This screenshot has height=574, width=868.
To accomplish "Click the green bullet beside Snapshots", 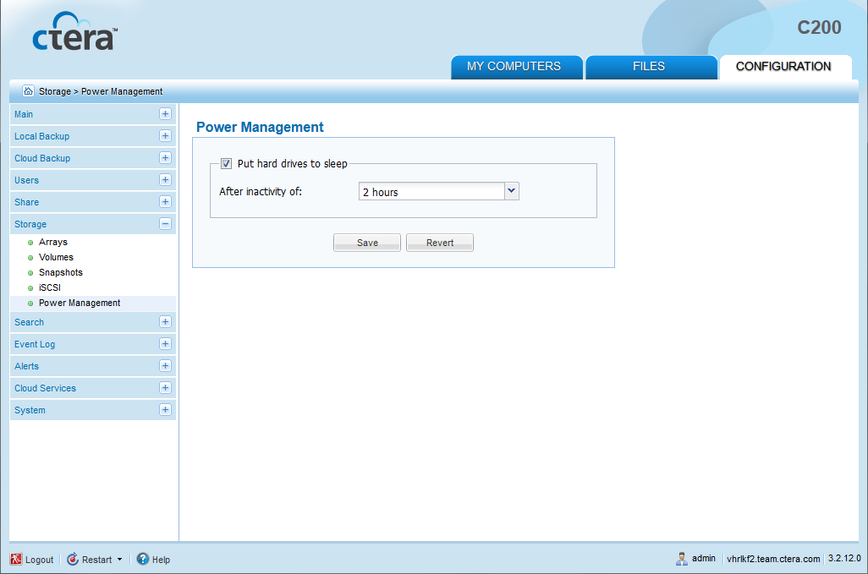I will pos(30,272).
